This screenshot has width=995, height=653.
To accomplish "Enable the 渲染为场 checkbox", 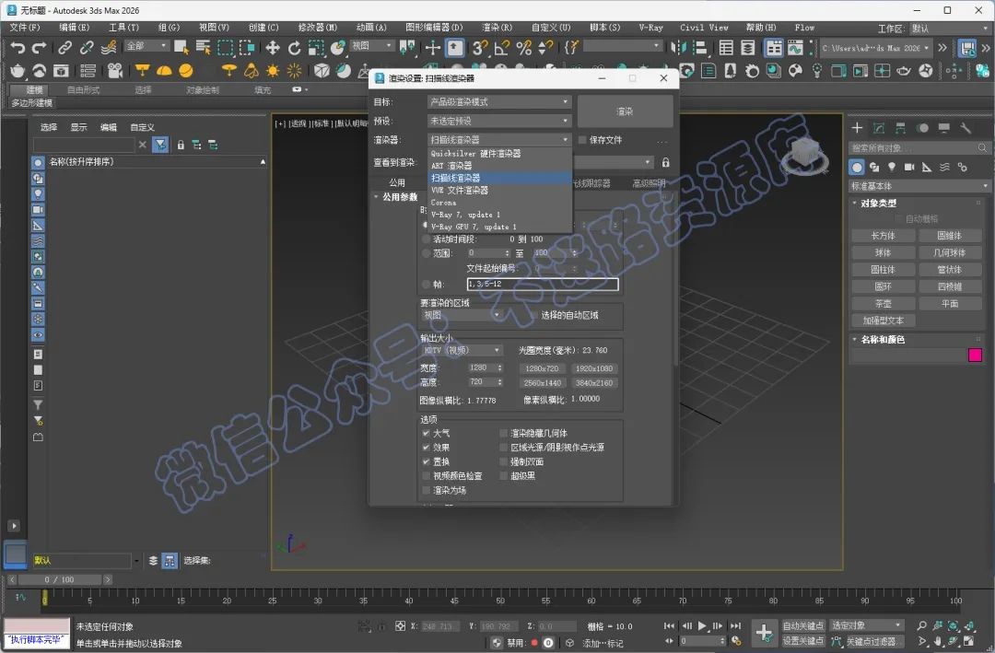I will pos(427,490).
